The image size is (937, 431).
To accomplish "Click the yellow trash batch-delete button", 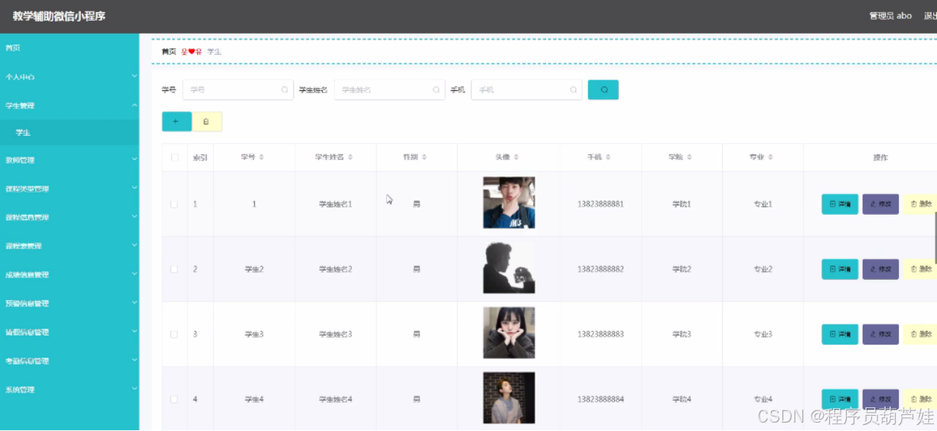I will (207, 122).
